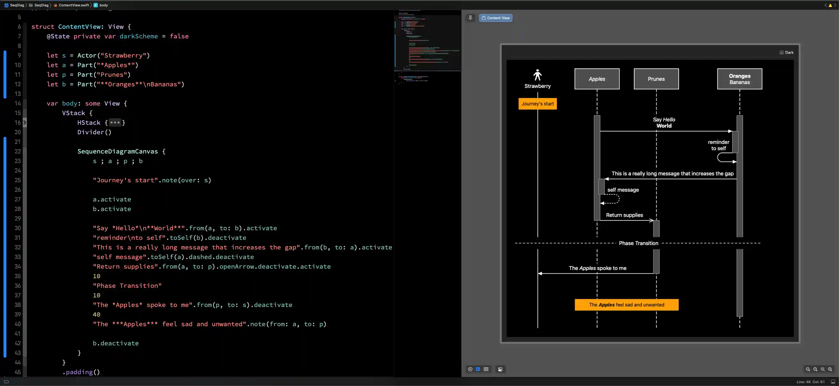Zoom the canvas to fit

tap(822, 369)
